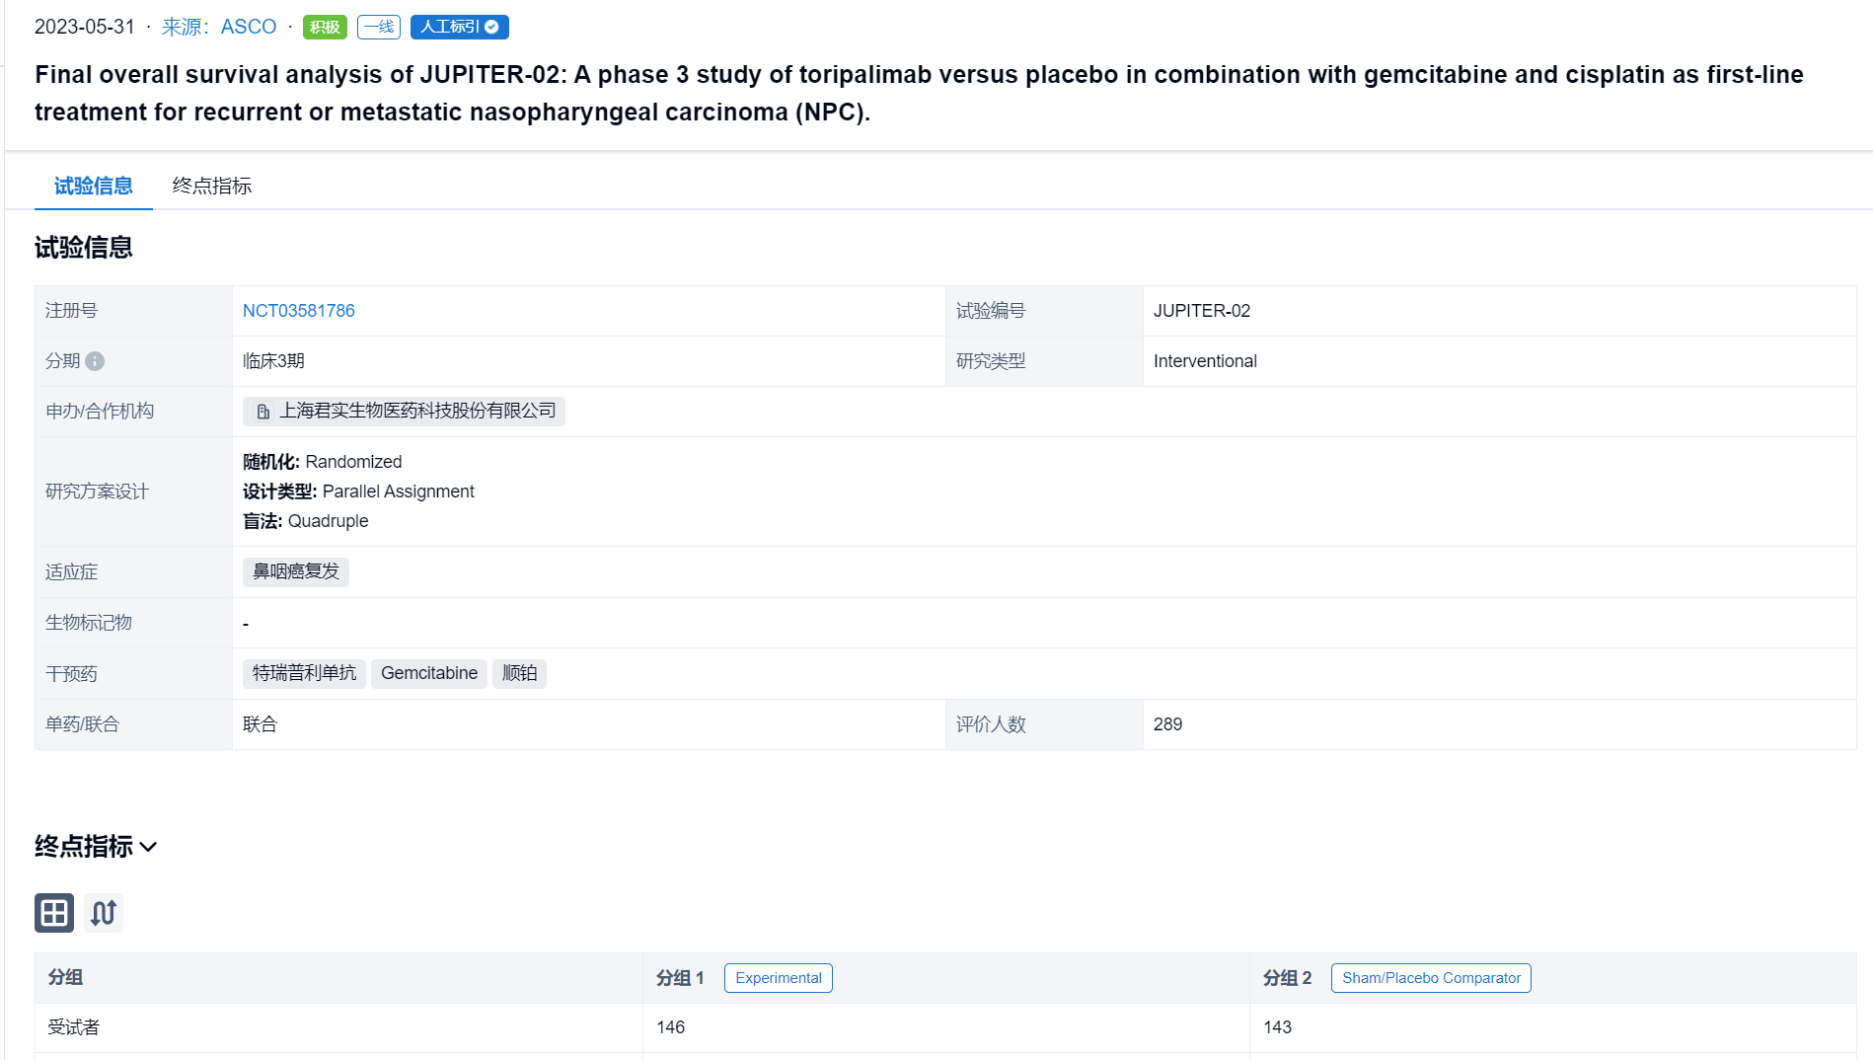This screenshot has width=1873, height=1060.
Task: Click the 鼻咽癌复发 indication tag
Action: (x=296, y=571)
